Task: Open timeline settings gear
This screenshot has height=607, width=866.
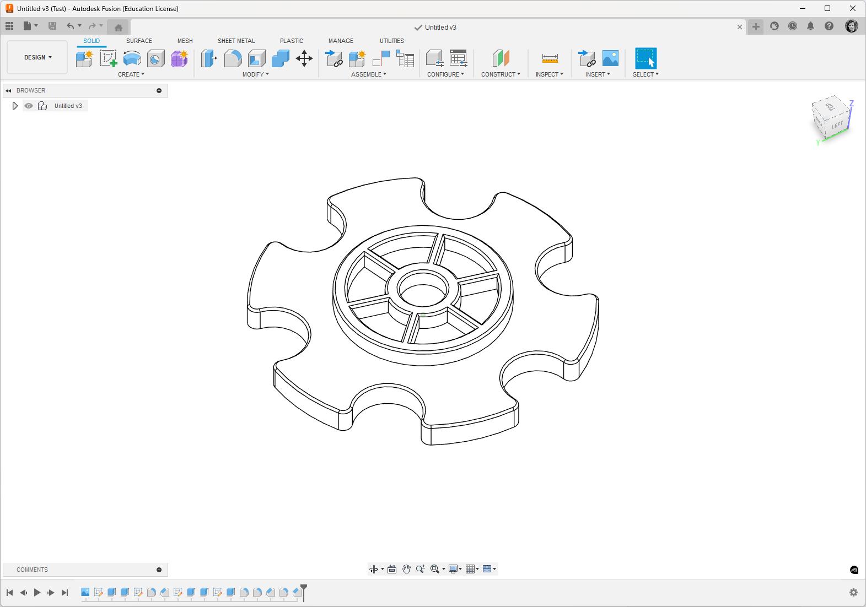Action: coord(853,593)
